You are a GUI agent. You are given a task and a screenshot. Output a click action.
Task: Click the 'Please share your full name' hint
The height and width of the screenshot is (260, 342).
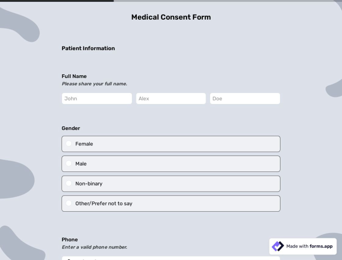[94, 84]
